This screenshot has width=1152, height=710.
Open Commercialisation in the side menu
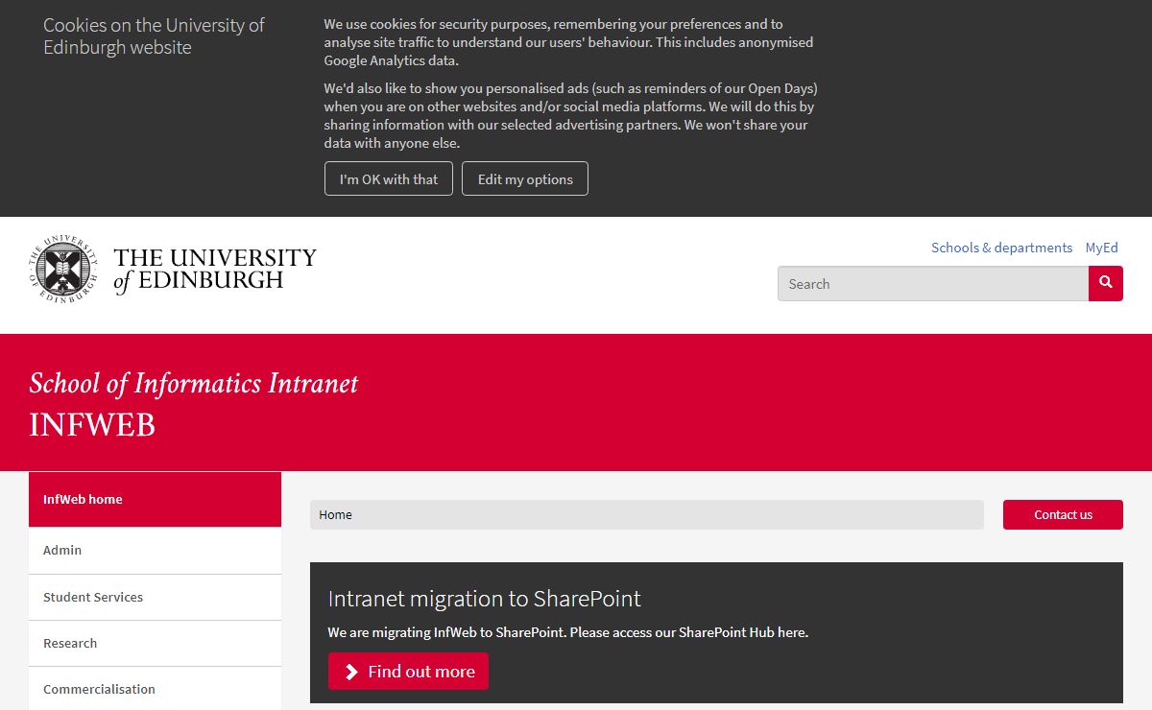coord(155,689)
